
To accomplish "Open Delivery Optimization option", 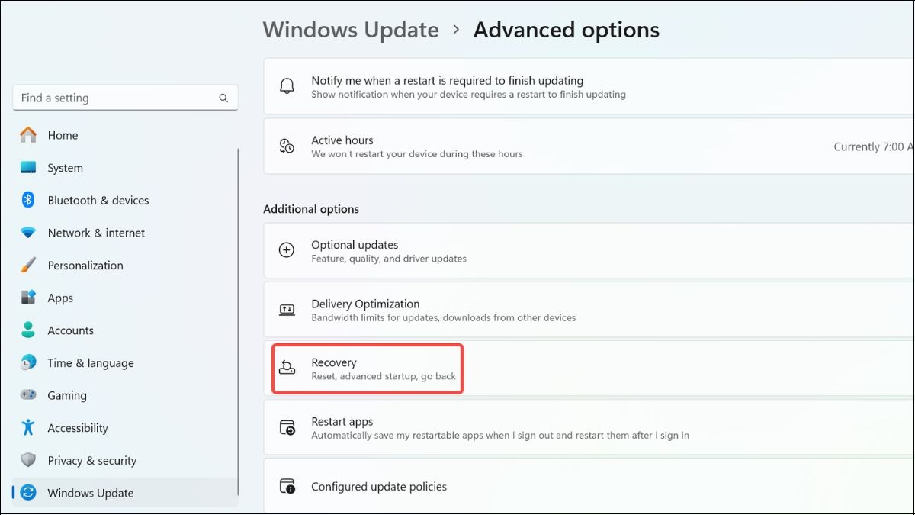I will point(589,310).
